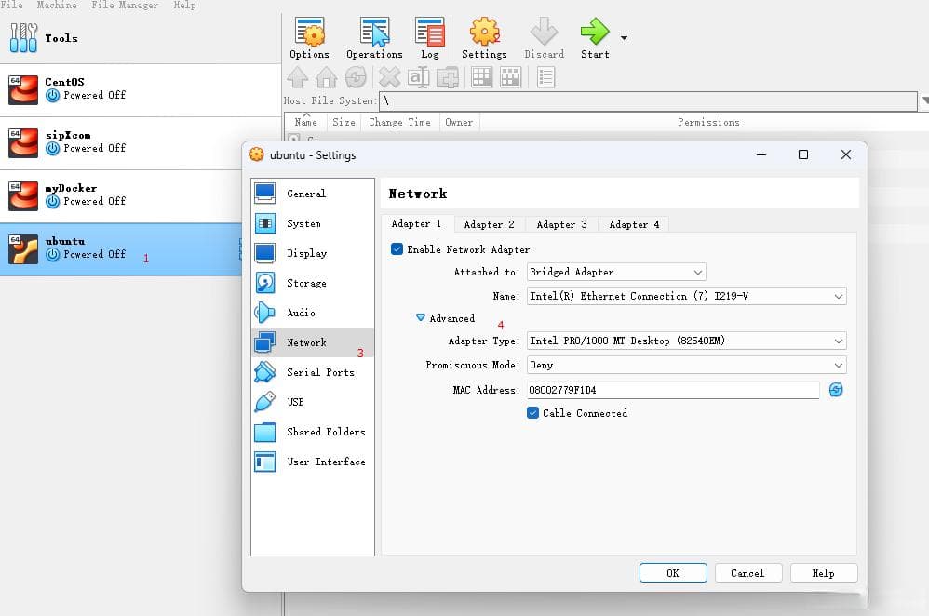Image resolution: width=929 pixels, height=616 pixels.
Task: Open the File Manager menu
Action: (x=125, y=5)
